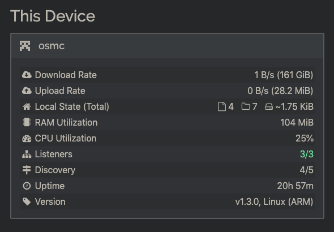The width and height of the screenshot is (334, 232).
Task: Click the 20h 57m uptime value
Action: coord(296,186)
